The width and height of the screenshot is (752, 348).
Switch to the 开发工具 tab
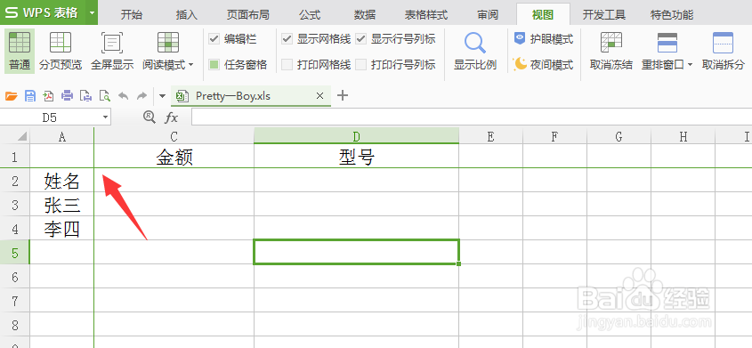(603, 15)
